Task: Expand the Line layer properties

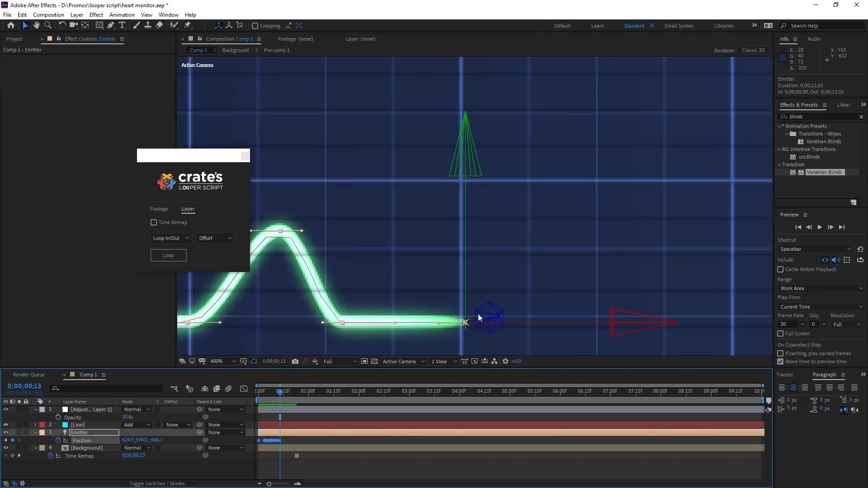Action: click(35, 425)
